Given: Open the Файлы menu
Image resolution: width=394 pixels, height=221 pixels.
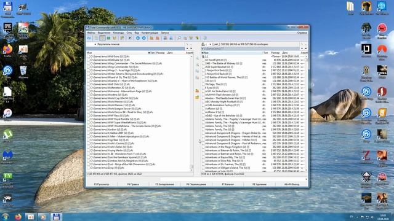Looking at the screenshot, I should pos(91,33).
